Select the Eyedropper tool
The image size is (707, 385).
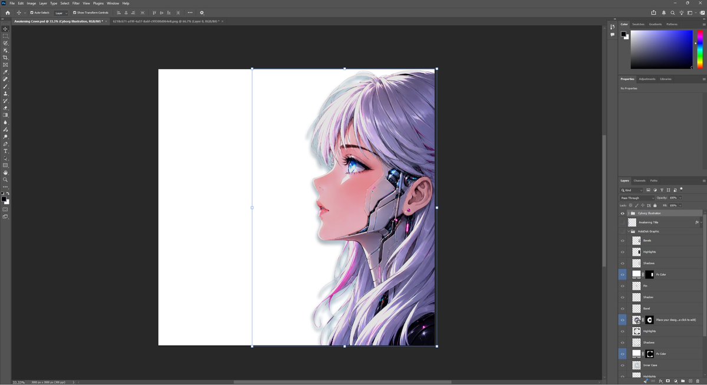(x=5, y=72)
